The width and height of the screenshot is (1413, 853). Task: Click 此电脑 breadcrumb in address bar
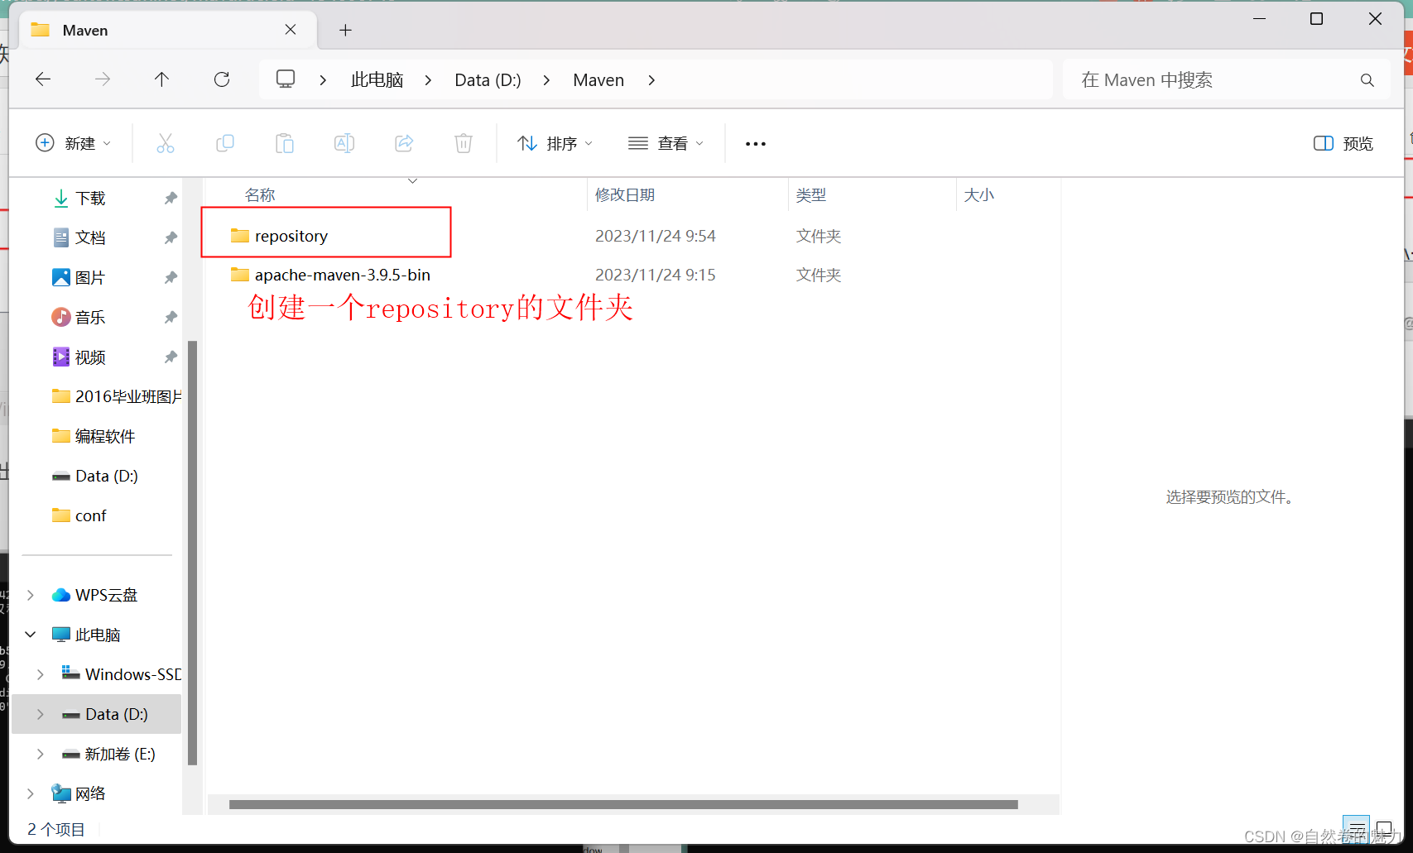coord(377,80)
